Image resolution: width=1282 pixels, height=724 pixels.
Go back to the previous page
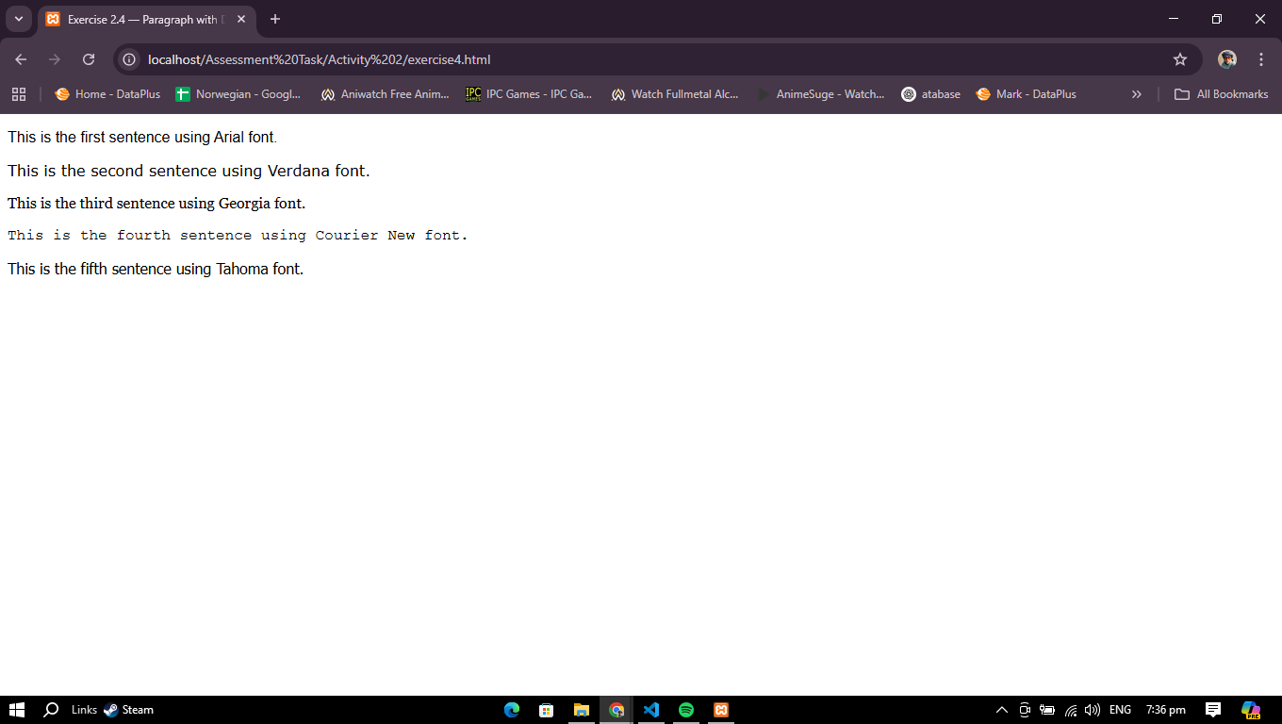21,59
